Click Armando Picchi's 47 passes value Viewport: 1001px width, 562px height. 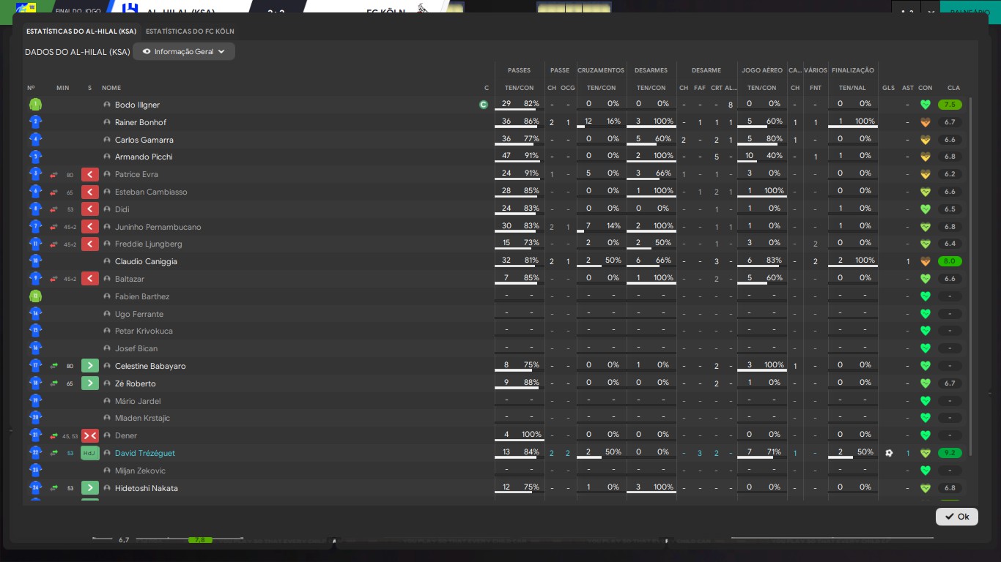(506, 155)
